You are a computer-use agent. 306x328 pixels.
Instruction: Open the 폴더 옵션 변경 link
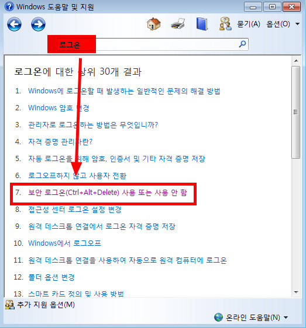point(51,277)
